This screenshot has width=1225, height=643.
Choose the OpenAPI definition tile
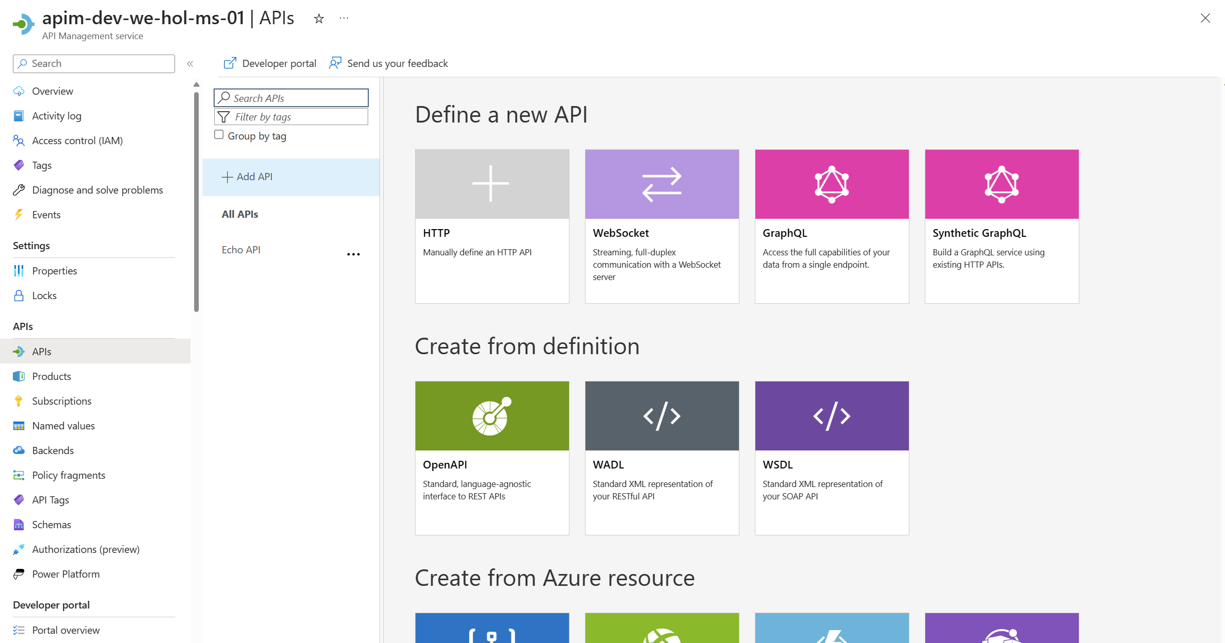pyautogui.click(x=492, y=458)
